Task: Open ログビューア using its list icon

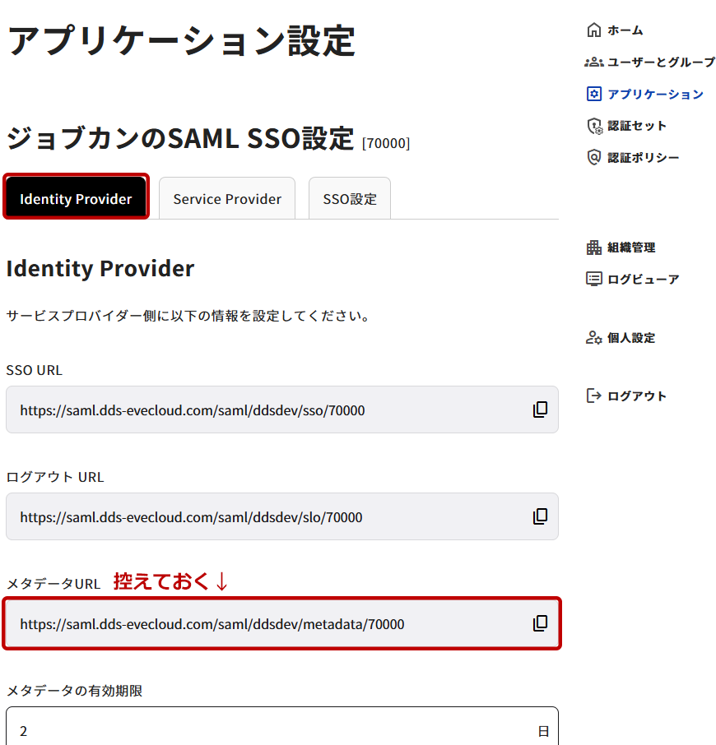Action: pyautogui.click(x=593, y=279)
